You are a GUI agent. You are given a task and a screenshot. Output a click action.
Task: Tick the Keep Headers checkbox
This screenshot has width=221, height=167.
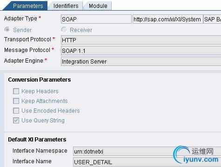point(16,91)
